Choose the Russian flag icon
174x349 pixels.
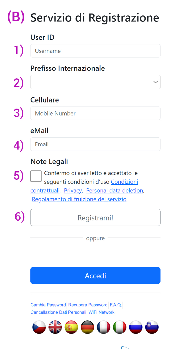[136, 327]
